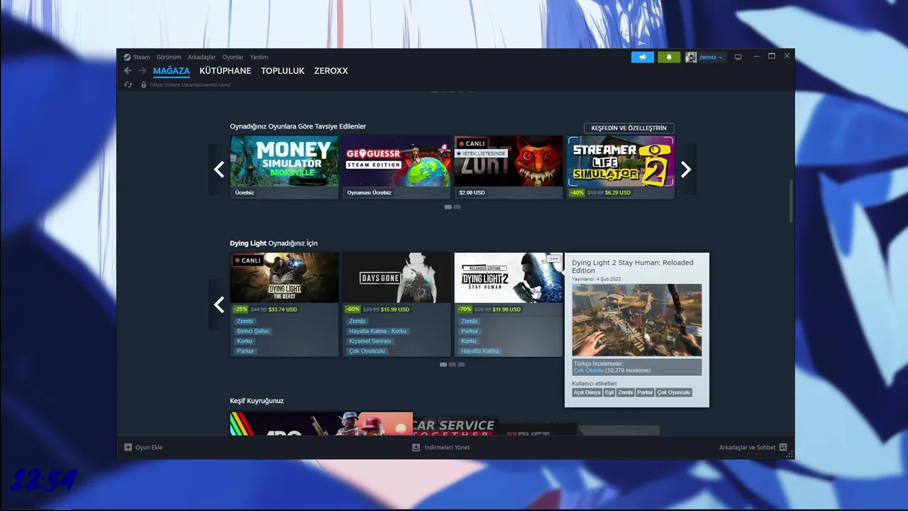The image size is (908, 511).
Task: Go to previous Dying Light carousel page
Action: (x=219, y=304)
